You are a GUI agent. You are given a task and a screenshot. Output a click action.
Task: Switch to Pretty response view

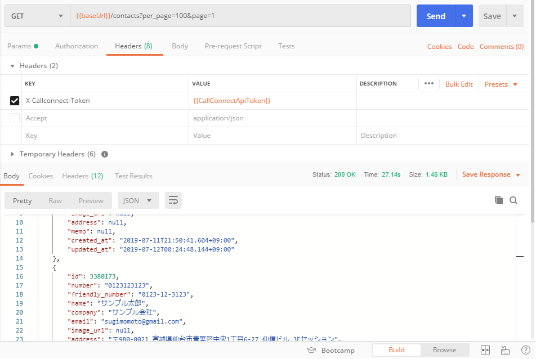pyautogui.click(x=22, y=201)
